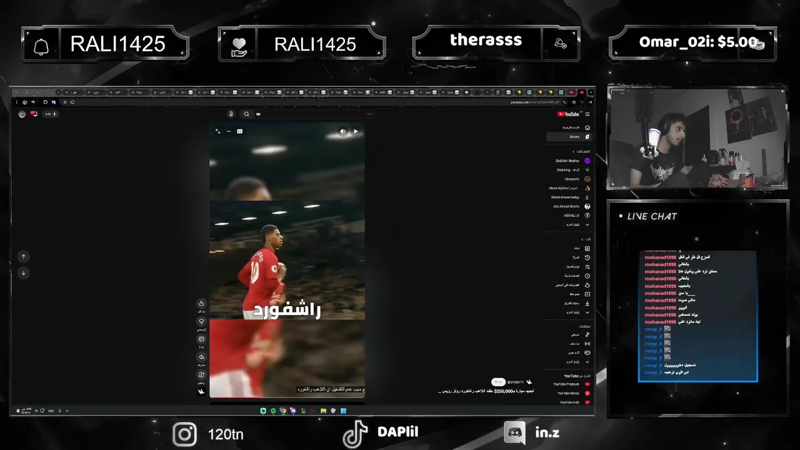Expand the subscriptions section header chevron
The height and width of the screenshot is (450, 800).
point(573,151)
